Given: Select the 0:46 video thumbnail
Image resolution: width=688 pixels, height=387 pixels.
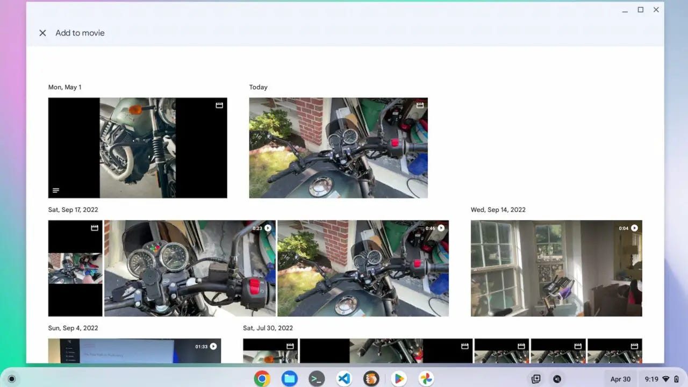Looking at the screenshot, I should coord(363,268).
